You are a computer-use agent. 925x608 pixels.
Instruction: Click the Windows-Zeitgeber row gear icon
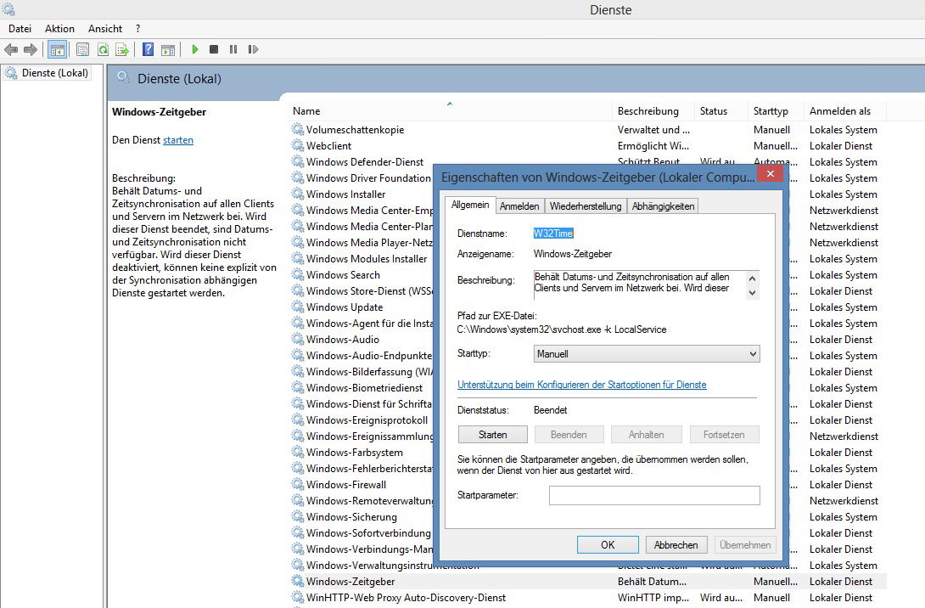[298, 581]
